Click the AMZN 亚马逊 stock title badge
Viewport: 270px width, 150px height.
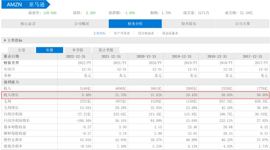(x=26, y=5)
